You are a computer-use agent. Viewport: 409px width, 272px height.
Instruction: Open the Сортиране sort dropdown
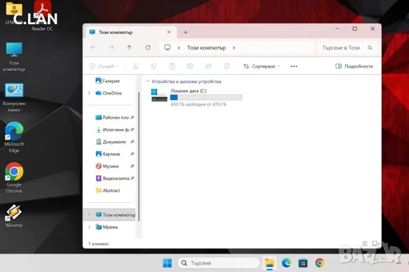click(261, 66)
